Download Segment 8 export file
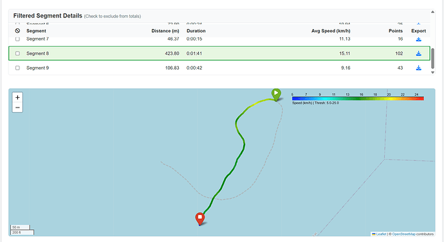This screenshot has width=444, height=242. pyautogui.click(x=418, y=53)
